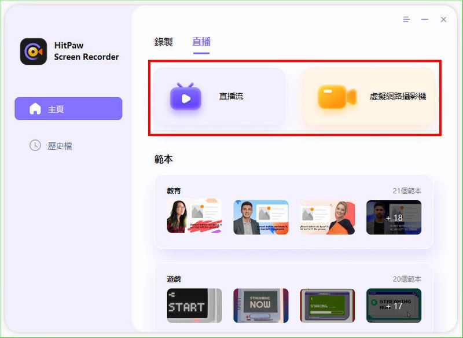
Task: Click the clock icon beside 歷史檔
Action: (35, 145)
